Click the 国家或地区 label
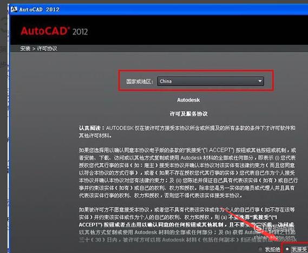 [140, 81]
